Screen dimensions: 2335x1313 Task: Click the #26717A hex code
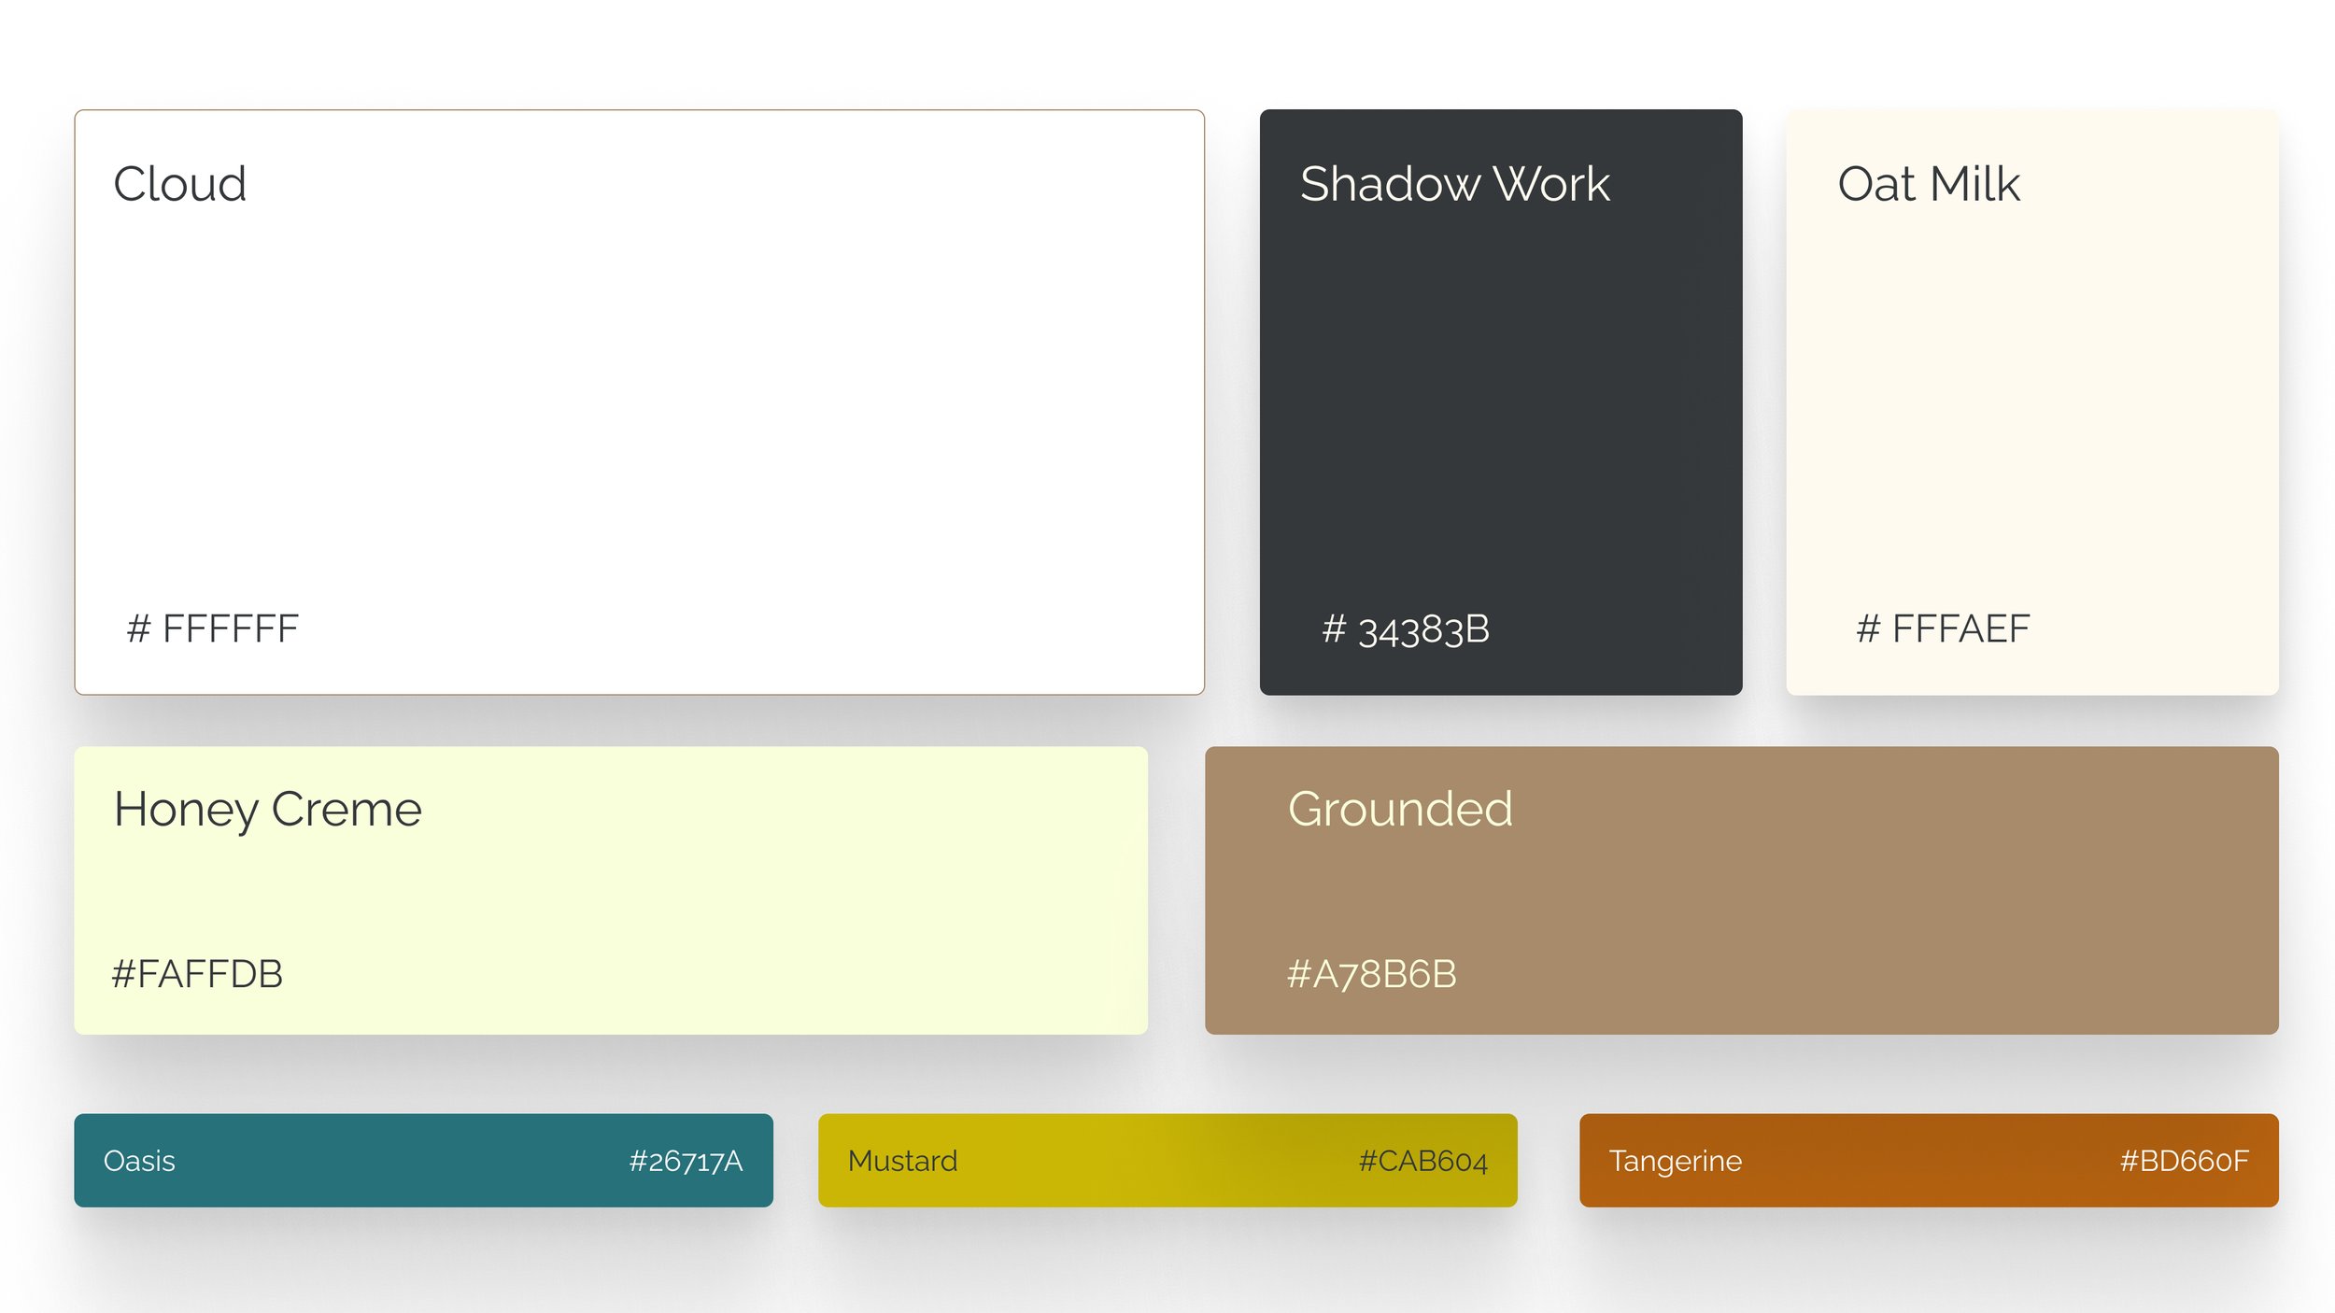tap(686, 1161)
